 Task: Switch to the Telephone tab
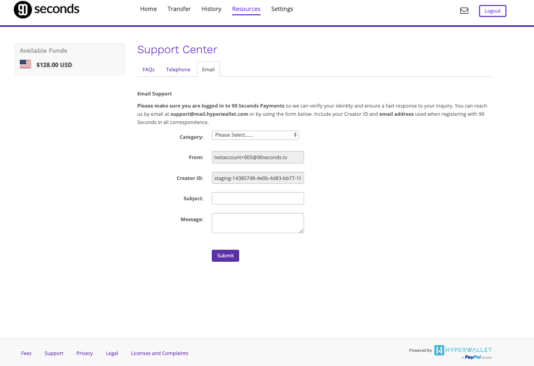pos(178,70)
